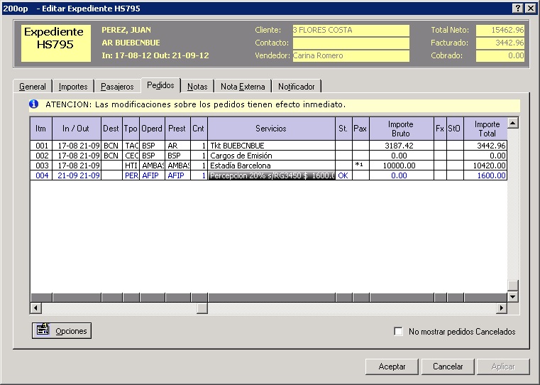Click the Vendedor field Carina Romero
This screenshot has width=540, height=385.
(351, 55)
